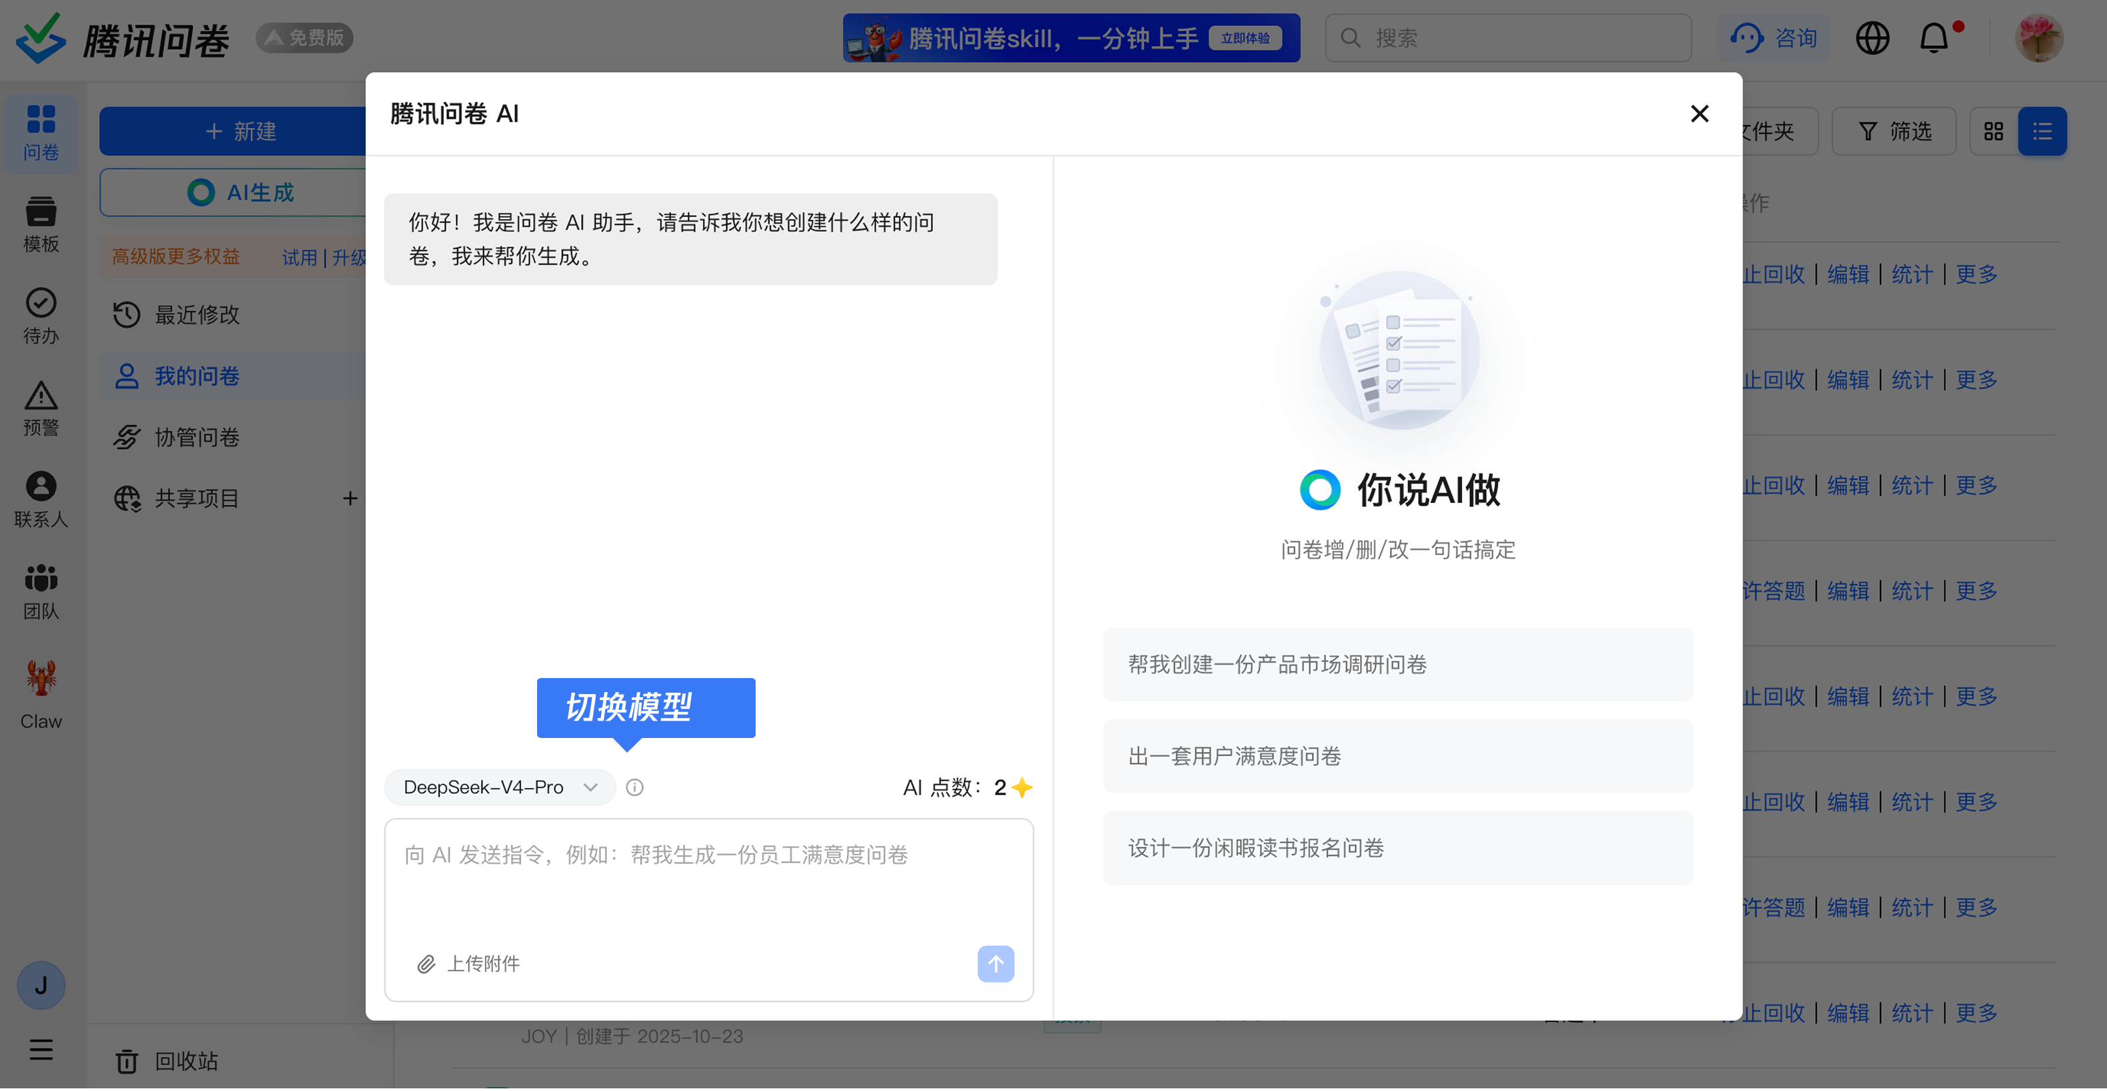Send the message with the arrow button
The image size is (2107, 1091).
tap(996, 964)
